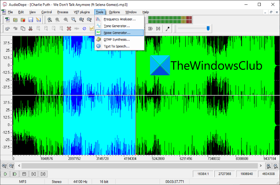Image resolution: width=280 pixels, height=185 pixels.
Task: Click the new audio file toolbar icon
Action: tap(8, 20)
